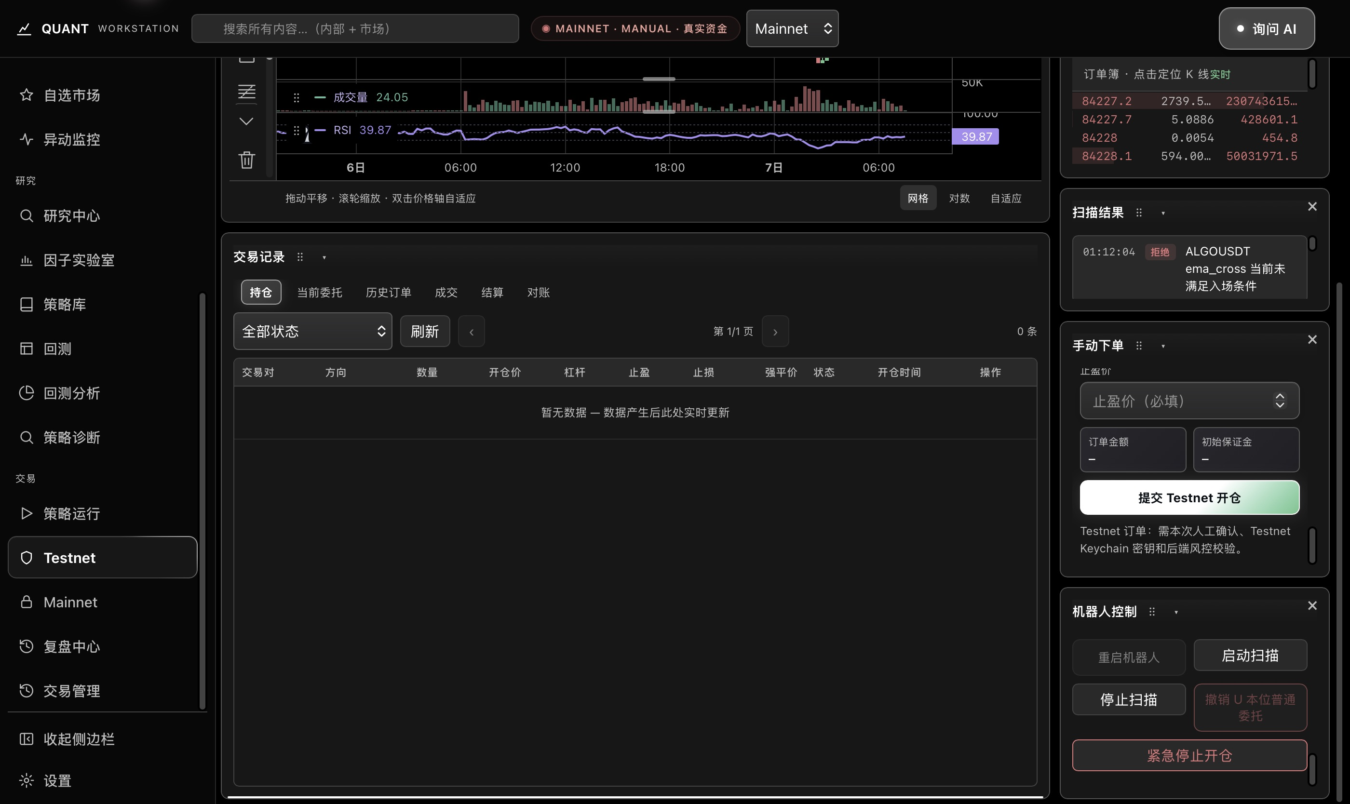Click the 询问 AI button

[1267, 29]
